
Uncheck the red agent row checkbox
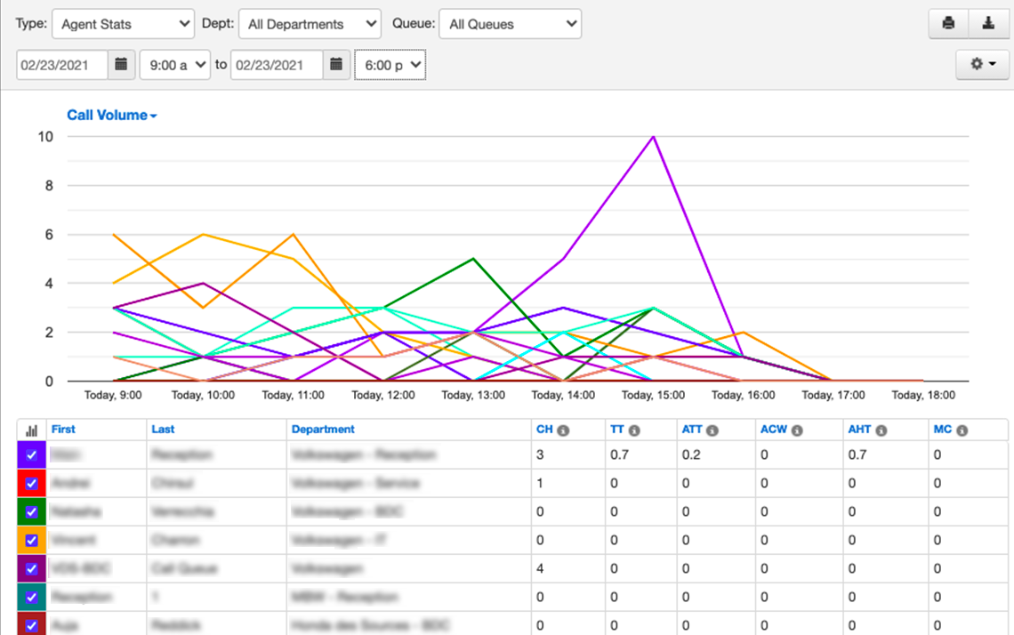pyautogui.click(x=32, y=484)
